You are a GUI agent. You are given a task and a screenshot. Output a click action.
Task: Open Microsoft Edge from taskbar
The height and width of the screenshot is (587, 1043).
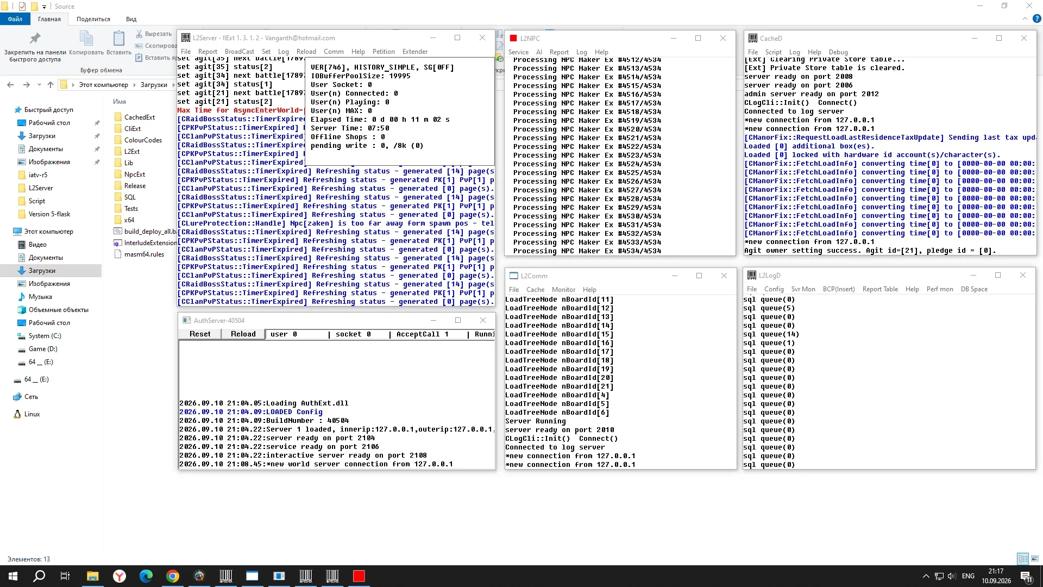pyautogui.click(x=146, y=576)
